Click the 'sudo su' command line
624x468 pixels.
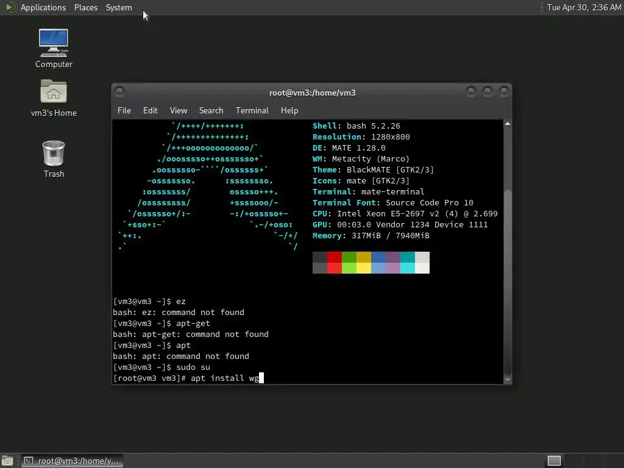coord(161,367)
